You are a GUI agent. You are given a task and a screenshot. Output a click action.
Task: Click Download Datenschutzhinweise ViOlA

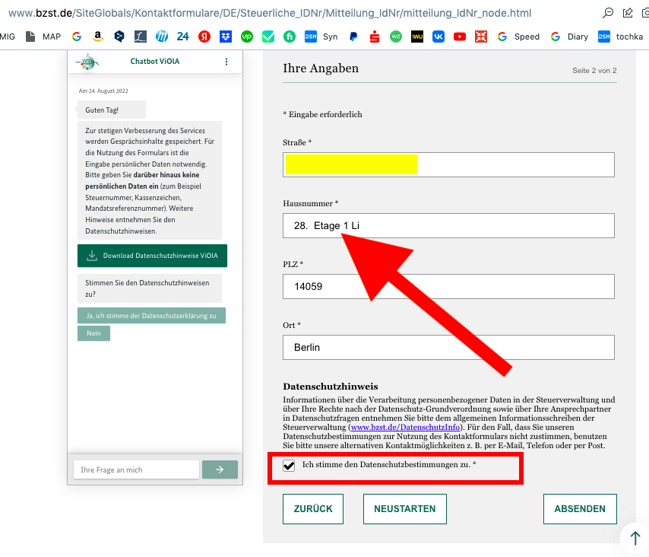tap(152, 256)
